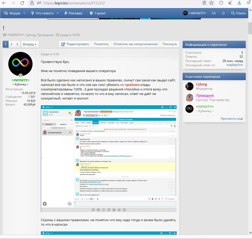This screenshot has width=252, height=239.
Task: Open Cyborg participant profile link
Action: pyautogui.click(x=201, y=84)
